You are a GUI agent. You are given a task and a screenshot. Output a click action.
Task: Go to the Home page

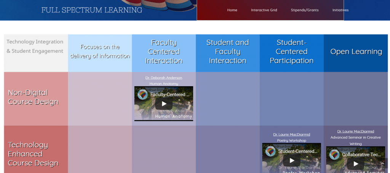[232, 10]
